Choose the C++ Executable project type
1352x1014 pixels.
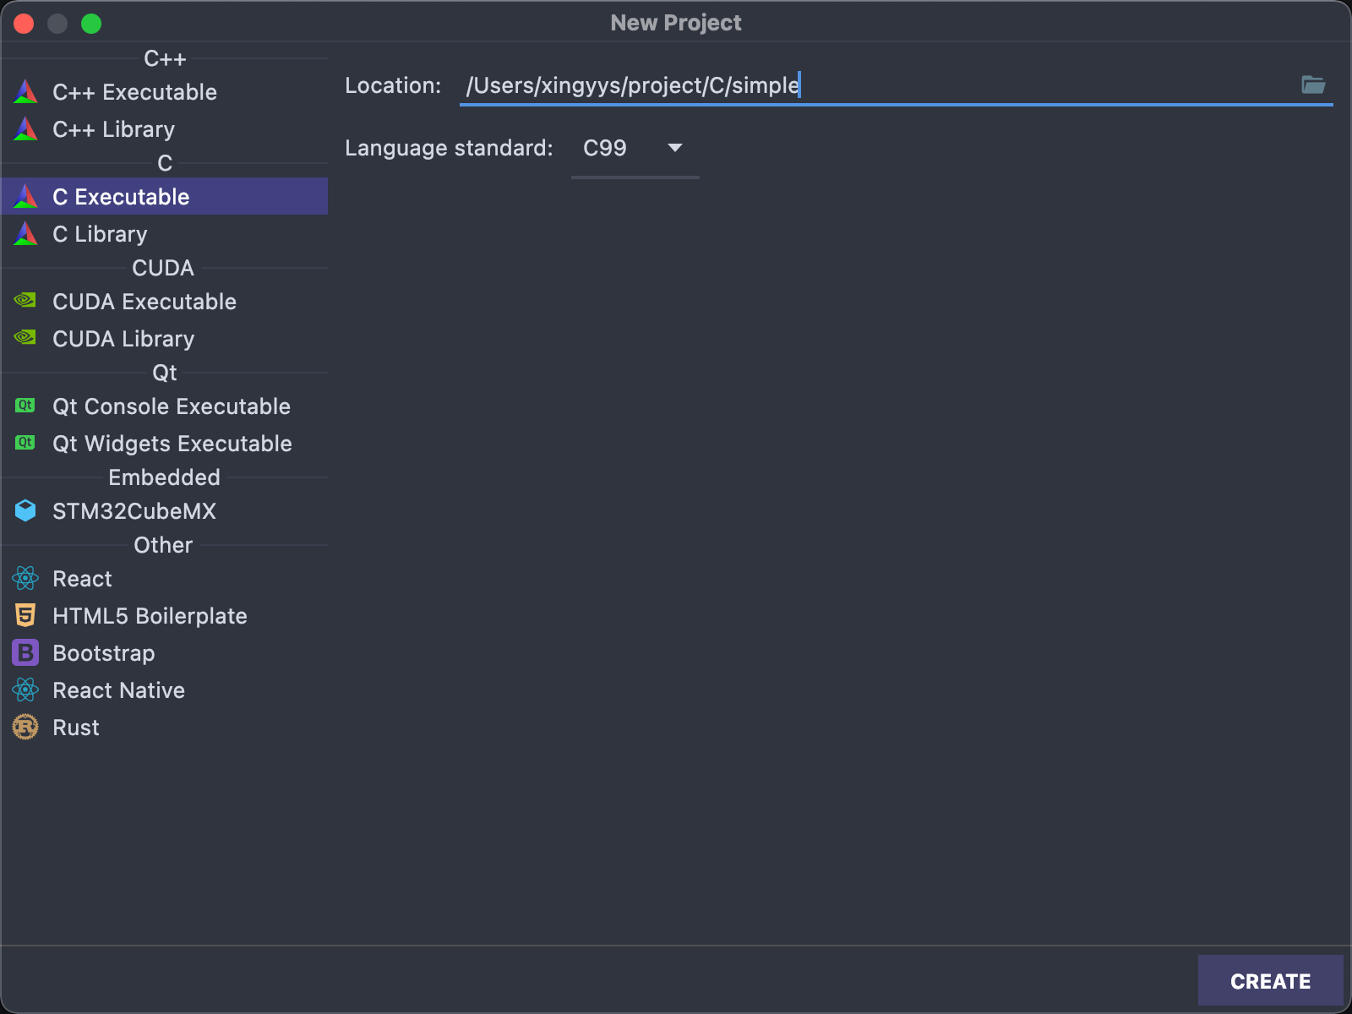(x=165, y=91)
